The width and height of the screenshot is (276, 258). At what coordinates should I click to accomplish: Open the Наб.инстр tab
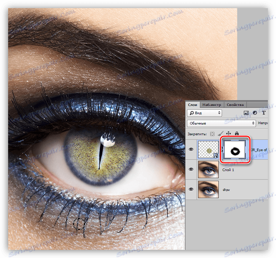pyautogui.click(x=212, y=105)
